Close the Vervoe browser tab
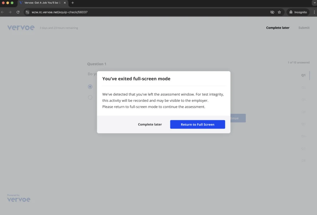This screenshot has height=215, width=317. point(65,3)
